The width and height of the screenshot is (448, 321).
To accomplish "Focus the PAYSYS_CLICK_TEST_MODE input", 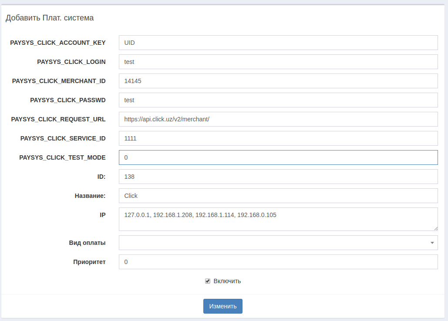I will click(x=278, y=157).
